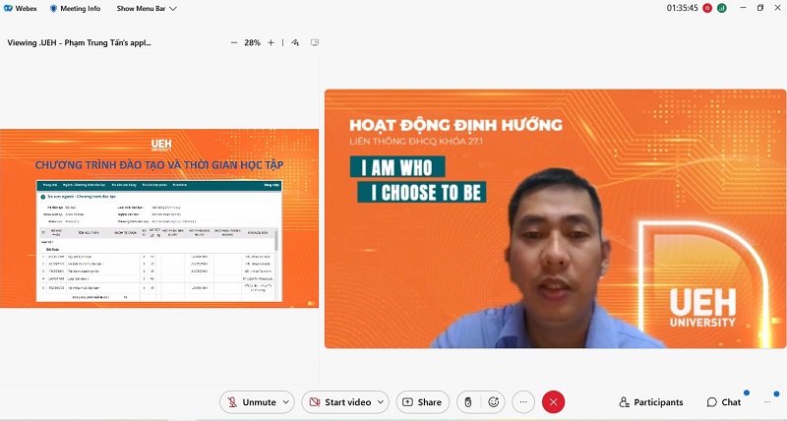This screenshot has width=787, height=421.
Task: Zoom out shared content with minus
Action: click(x=234, y=42)
